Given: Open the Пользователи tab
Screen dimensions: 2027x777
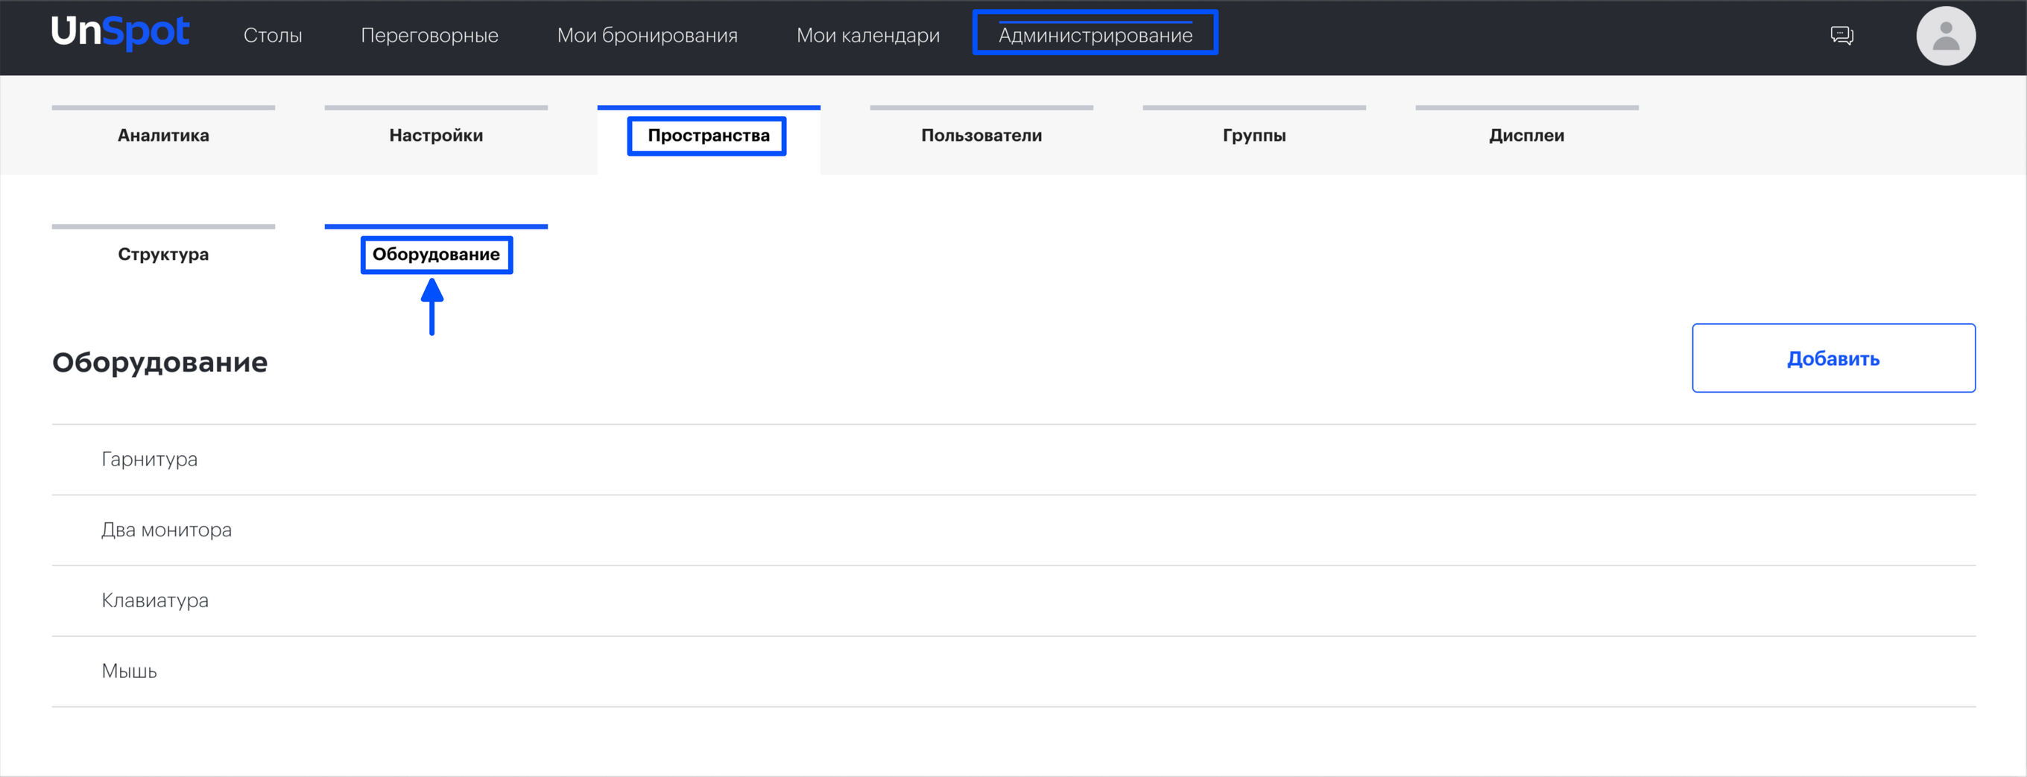Looking at the screenshot, I should click(x=981, y=136).
